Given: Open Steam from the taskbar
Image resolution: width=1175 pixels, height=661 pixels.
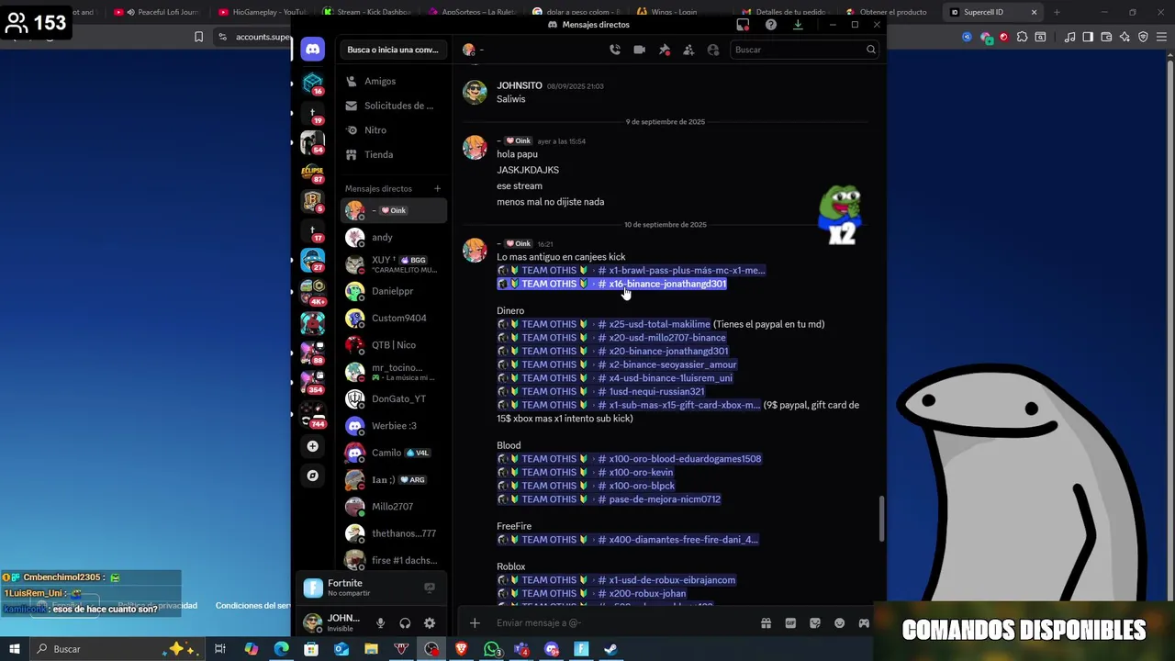Looking at the screenshot, I should (x=610, y=649).
